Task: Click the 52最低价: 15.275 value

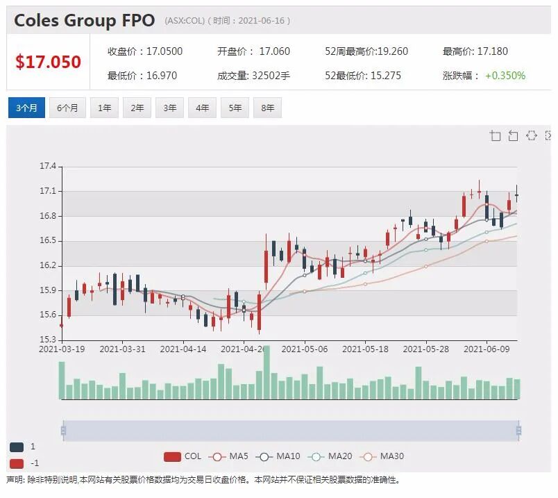Action: click(x=363, y=76)
